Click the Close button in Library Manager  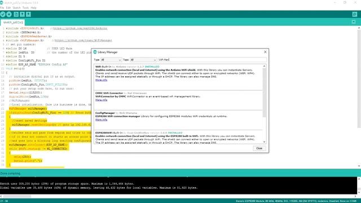(259, 148)
